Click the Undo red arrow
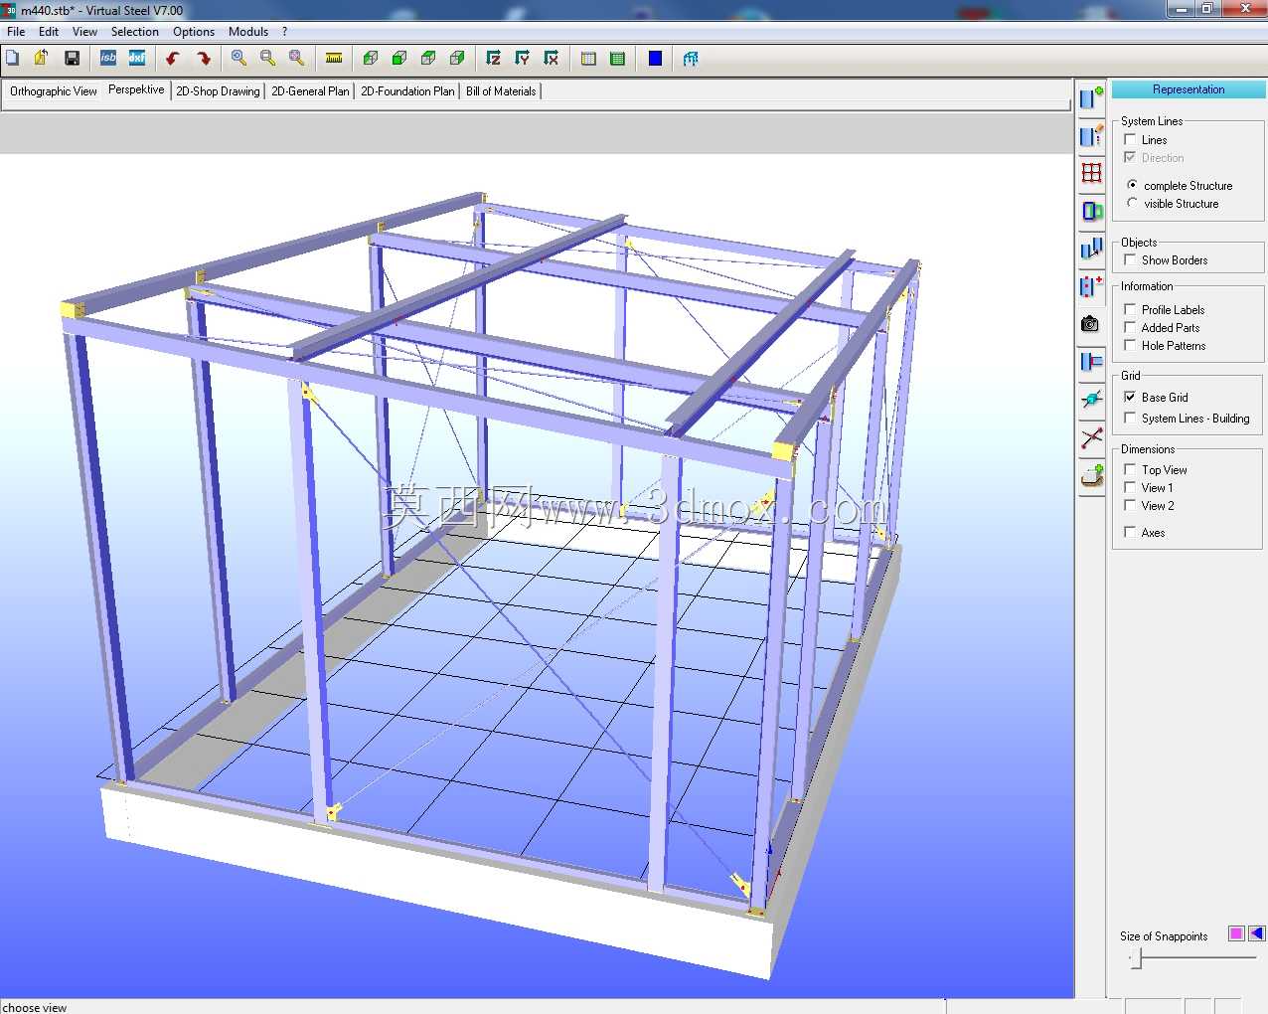The image size is (1268, 1014). 173,59
